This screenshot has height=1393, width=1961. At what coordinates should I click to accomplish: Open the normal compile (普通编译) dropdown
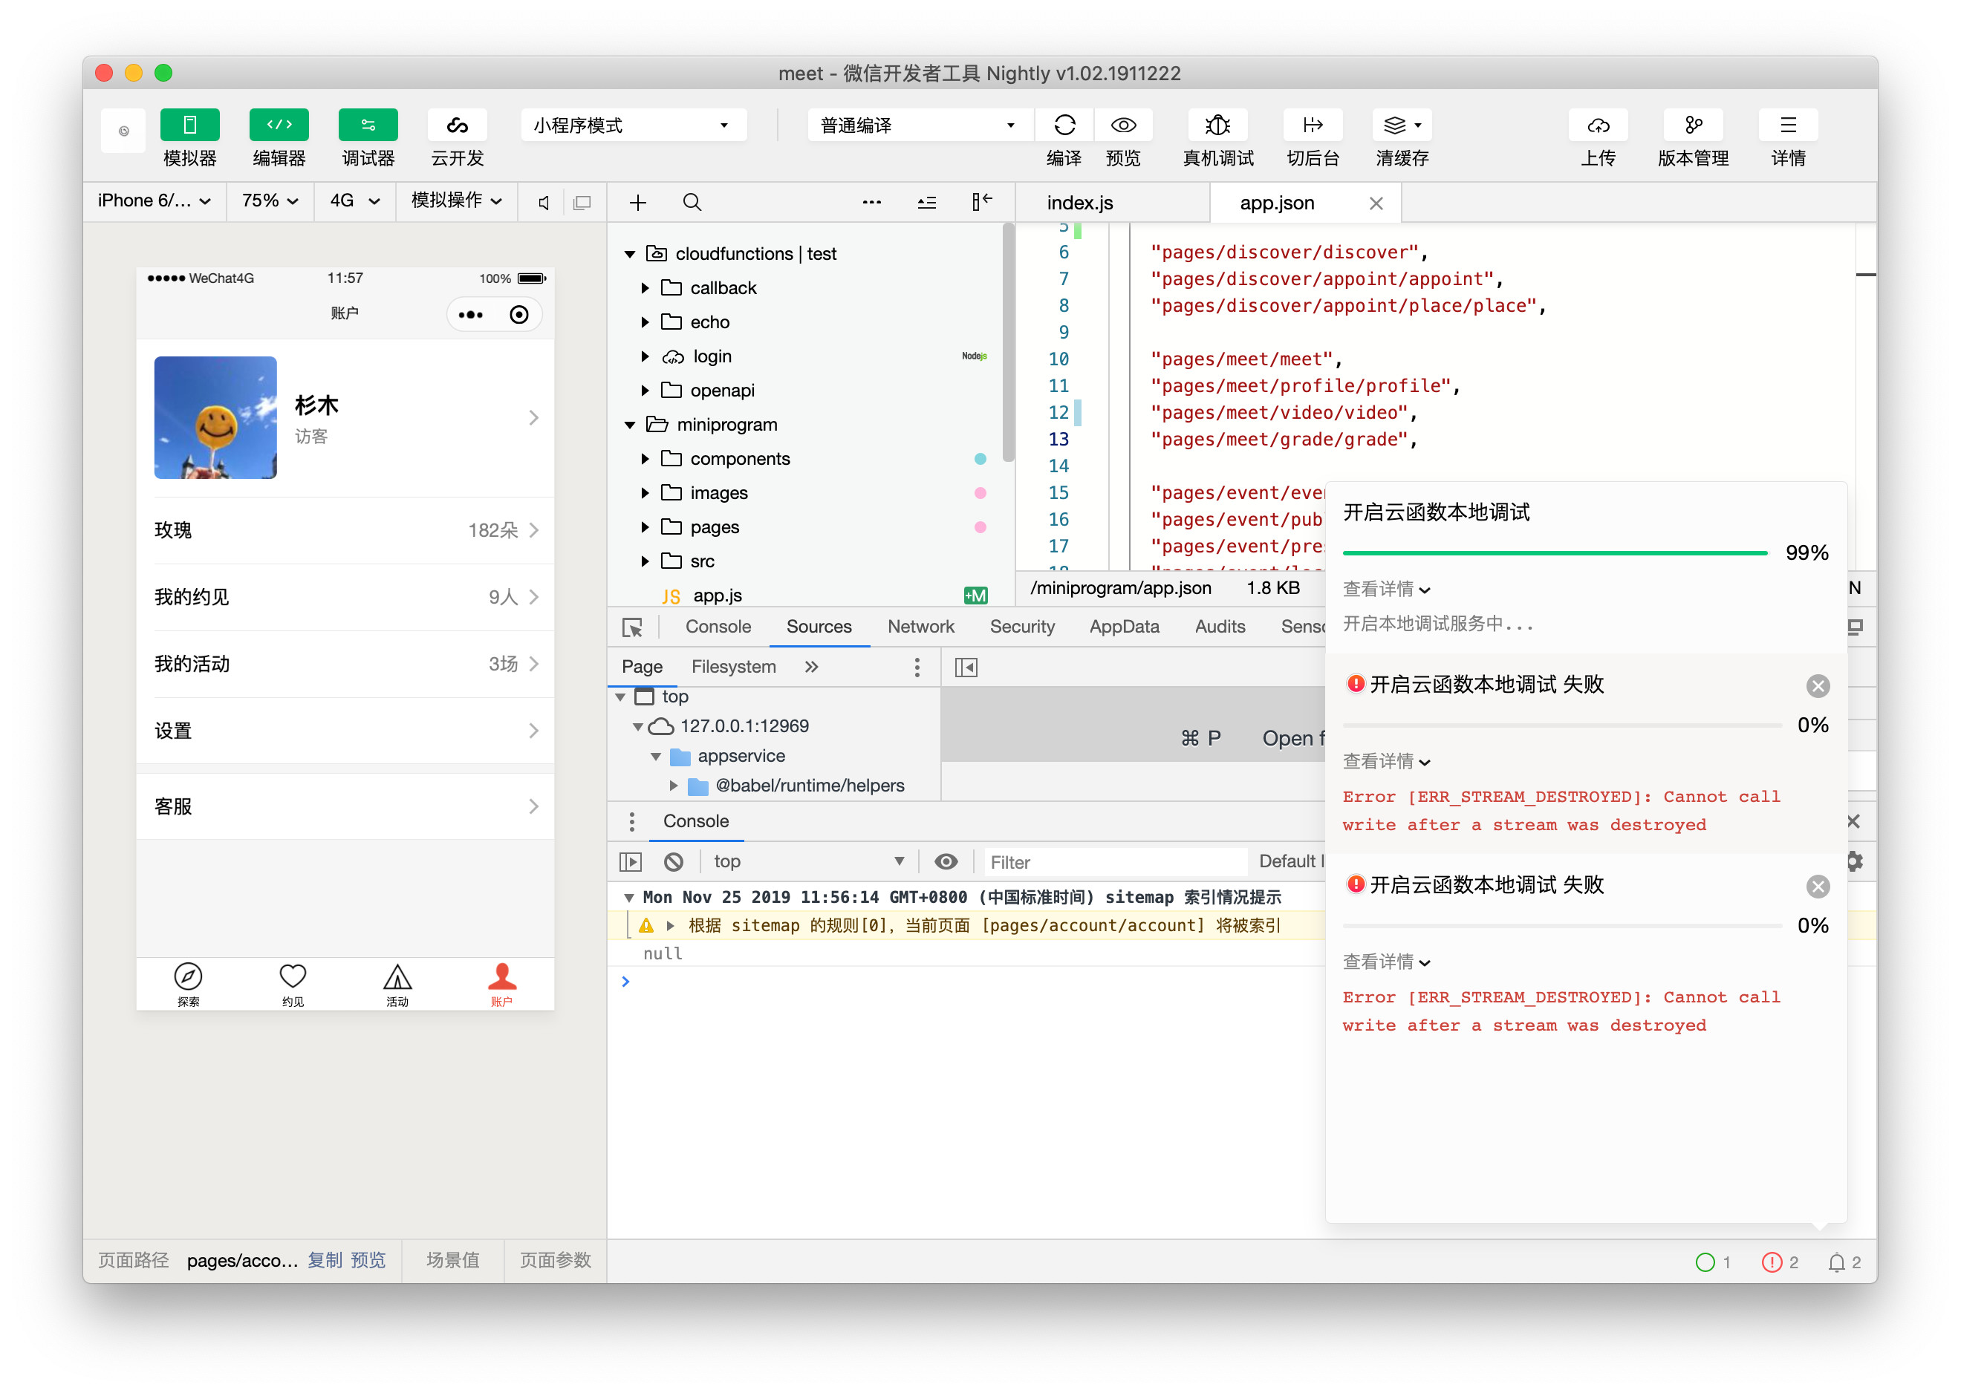point(920,125)
